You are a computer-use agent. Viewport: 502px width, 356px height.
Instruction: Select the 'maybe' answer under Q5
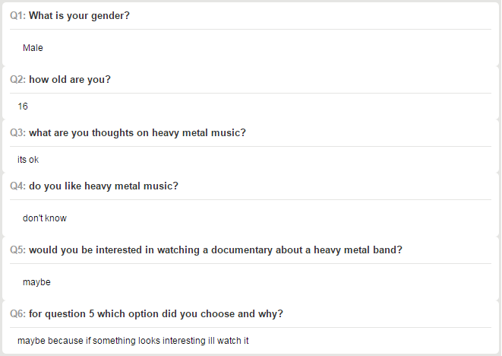click(36, 282)
